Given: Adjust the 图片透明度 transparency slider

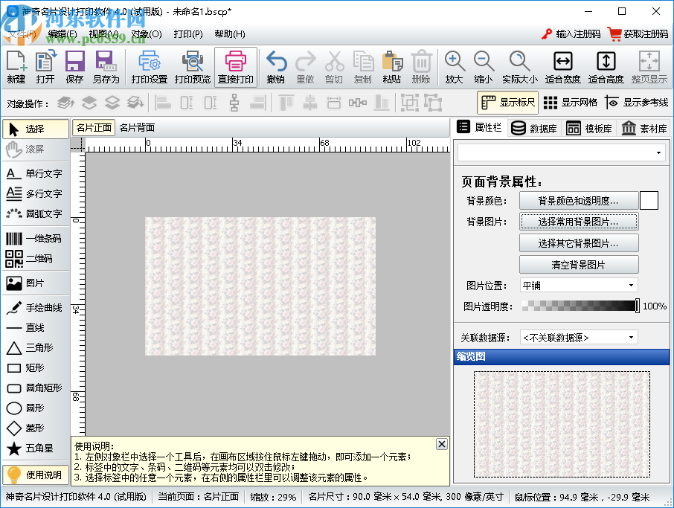Looking at the screenshot, I should 580,306.
